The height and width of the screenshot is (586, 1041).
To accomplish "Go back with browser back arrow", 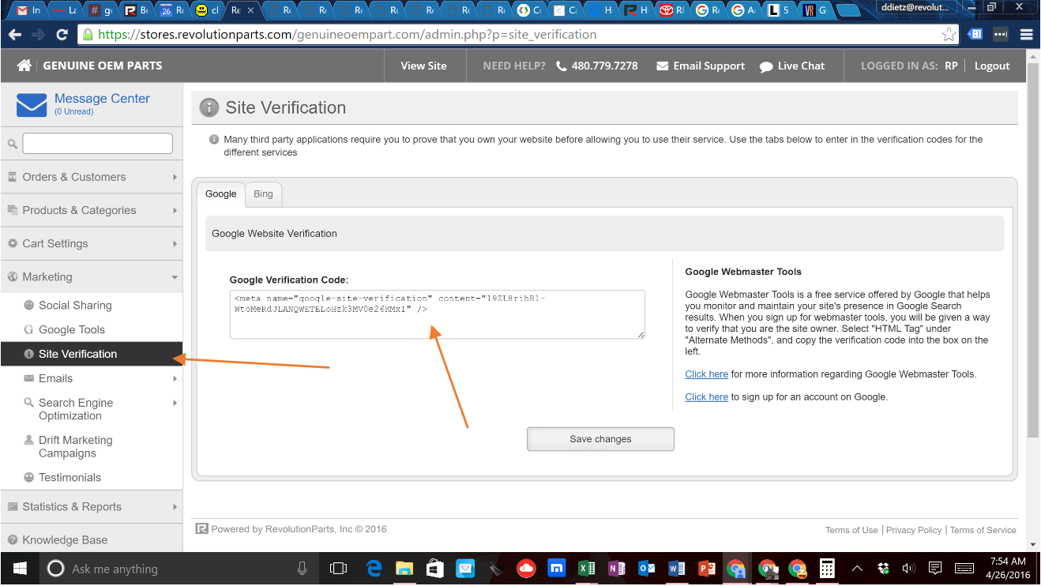I will [14, 35].
